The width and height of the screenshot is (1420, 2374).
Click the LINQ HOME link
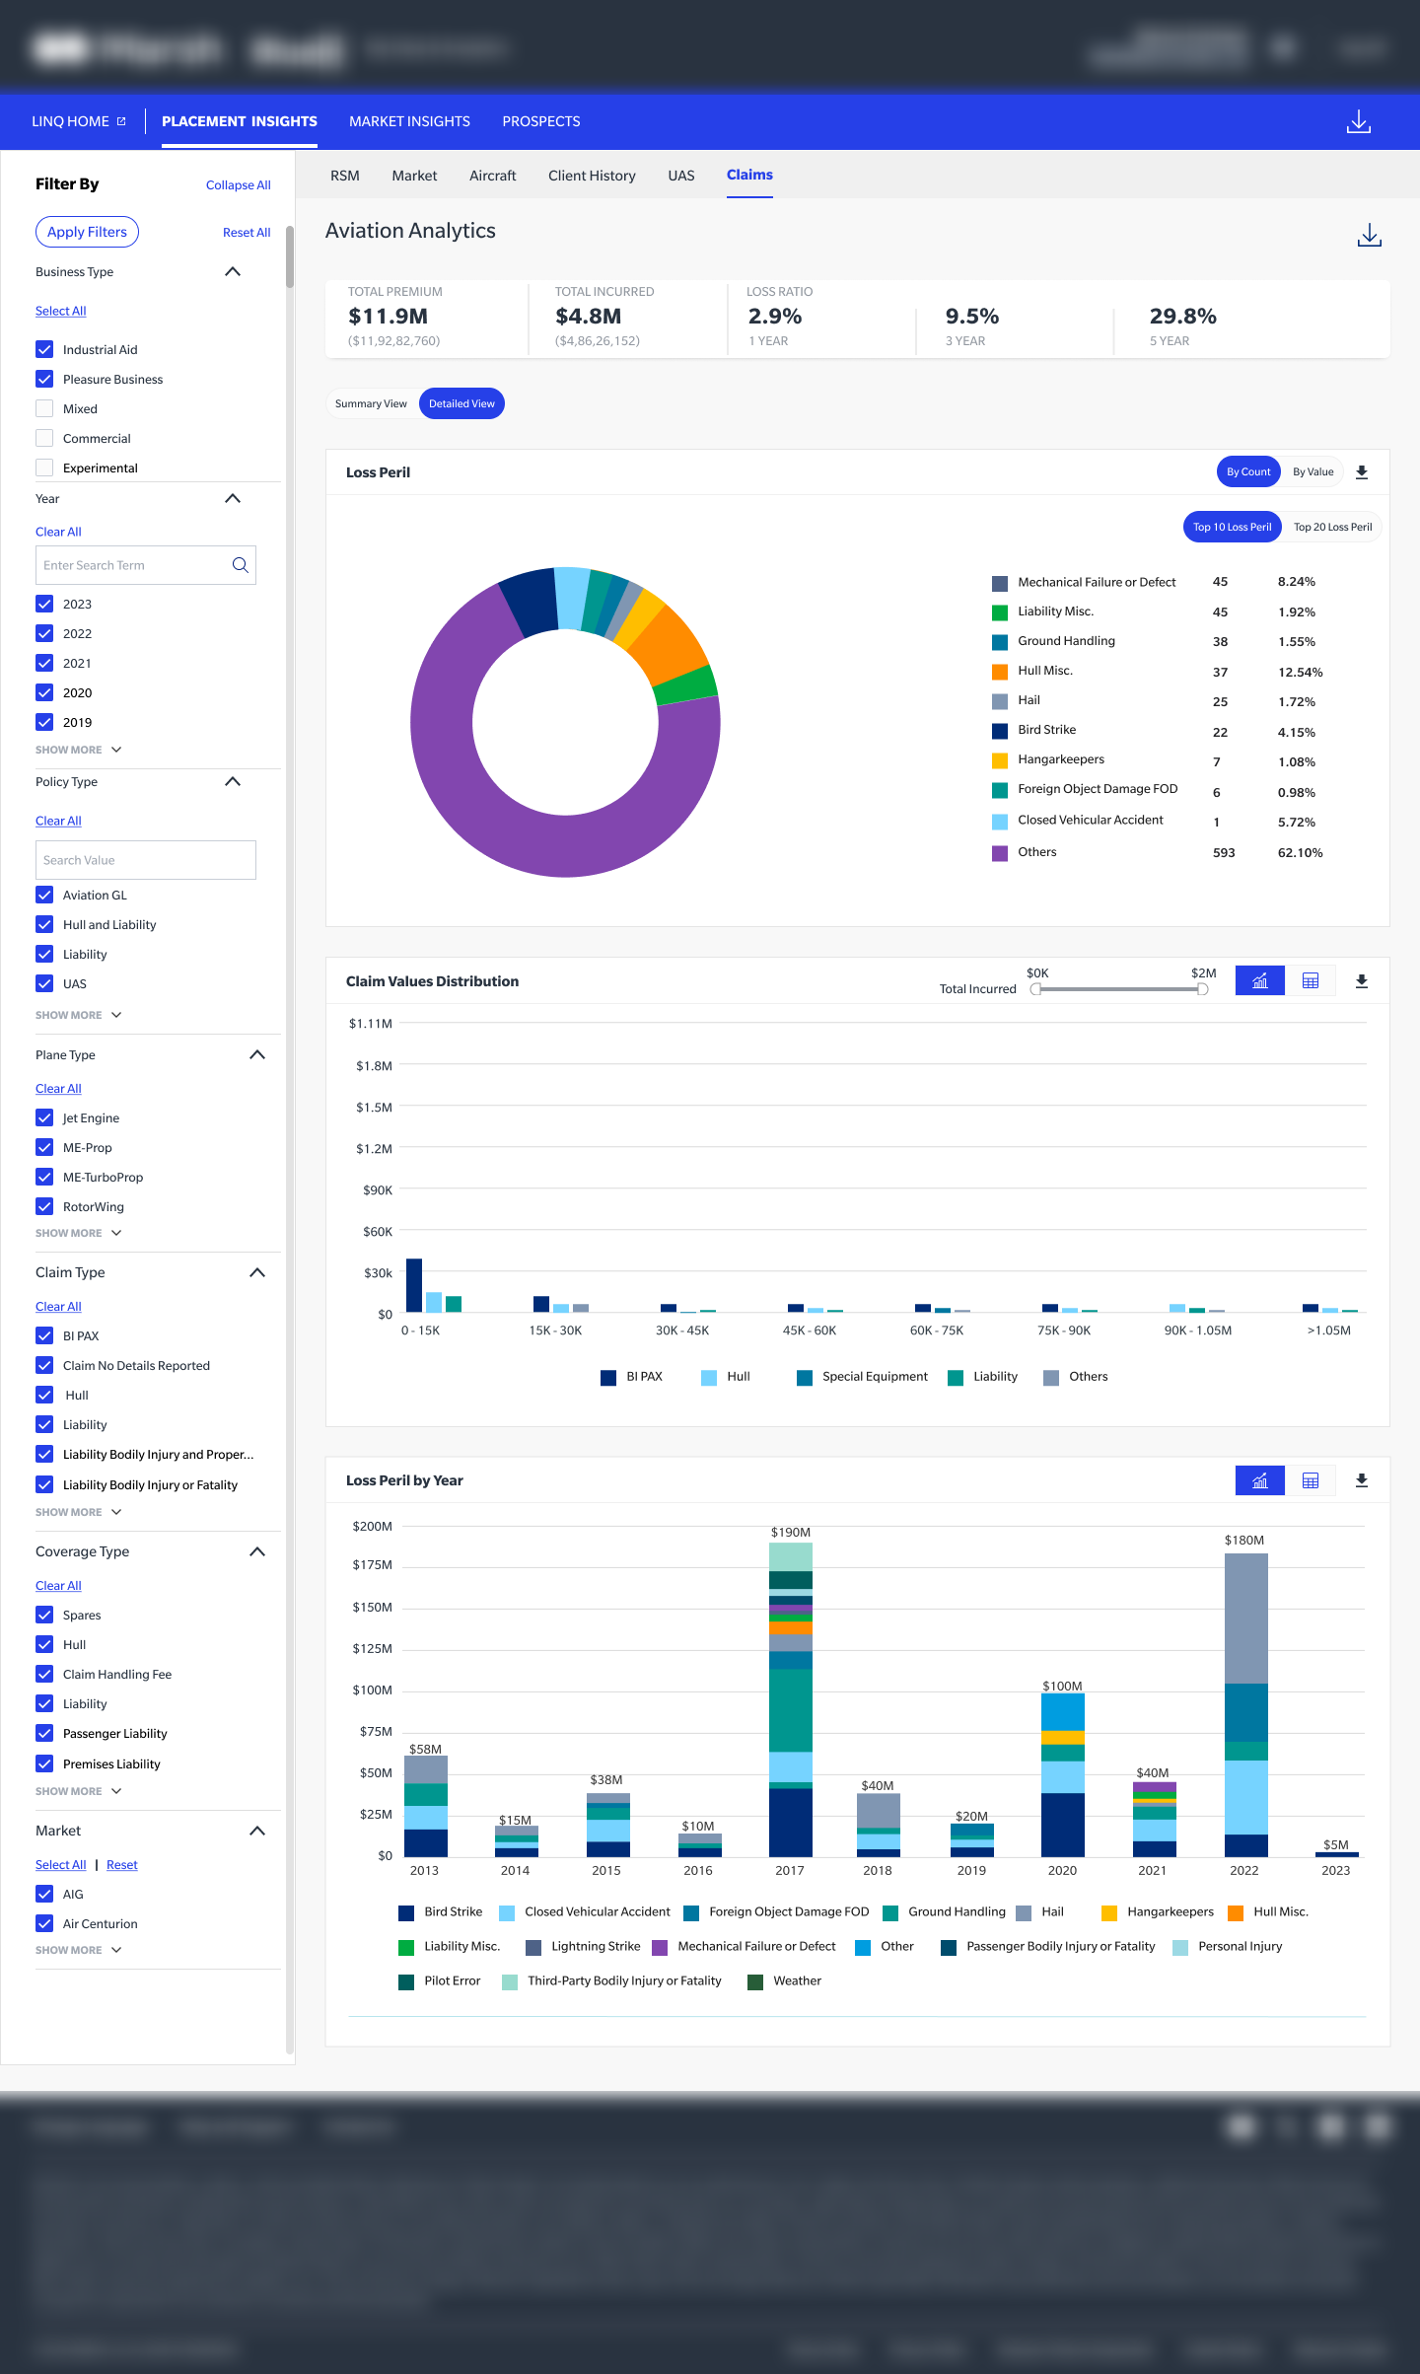coord(70,121)
